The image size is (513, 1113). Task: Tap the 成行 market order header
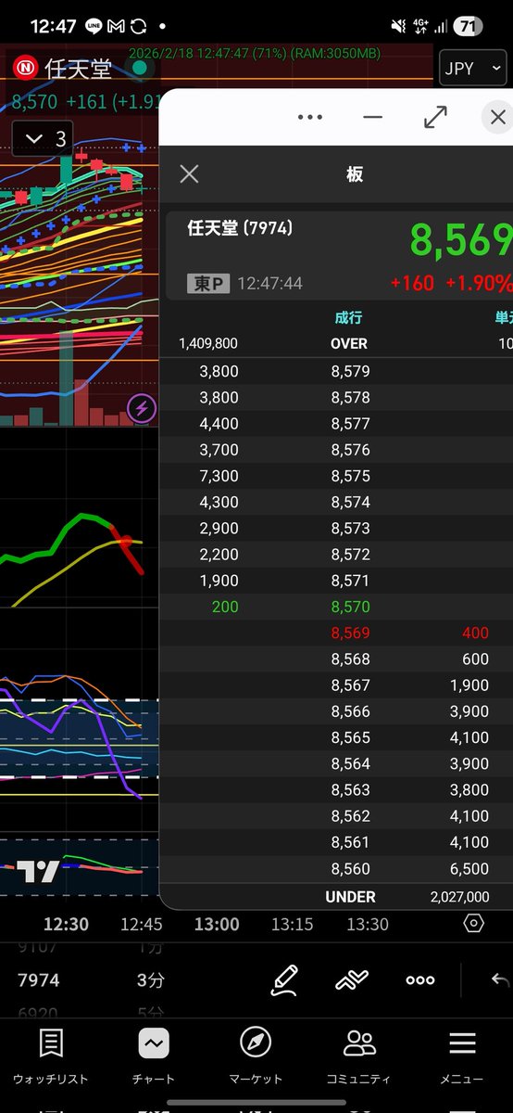[x=348, y=317]
